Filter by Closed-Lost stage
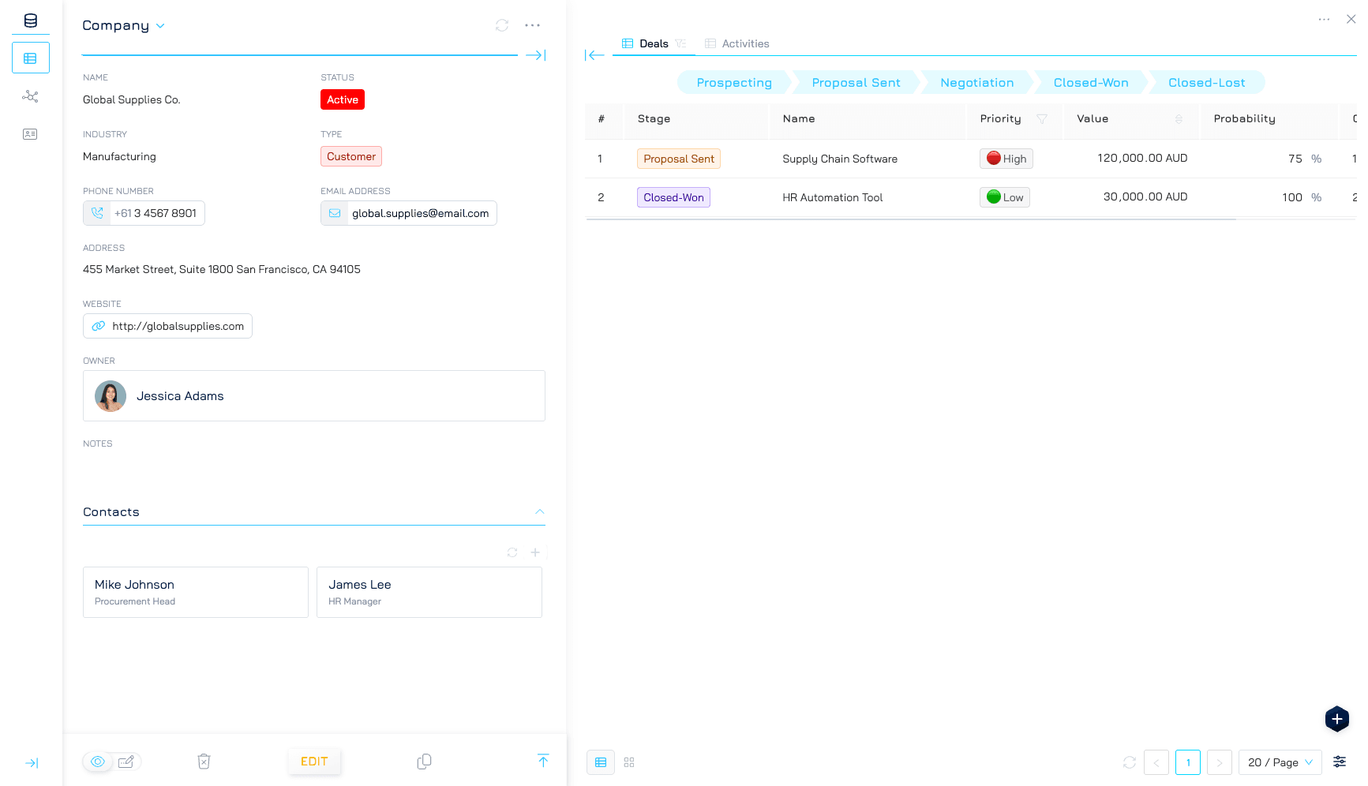The image size is (1368, 786). coord(1207,83)
